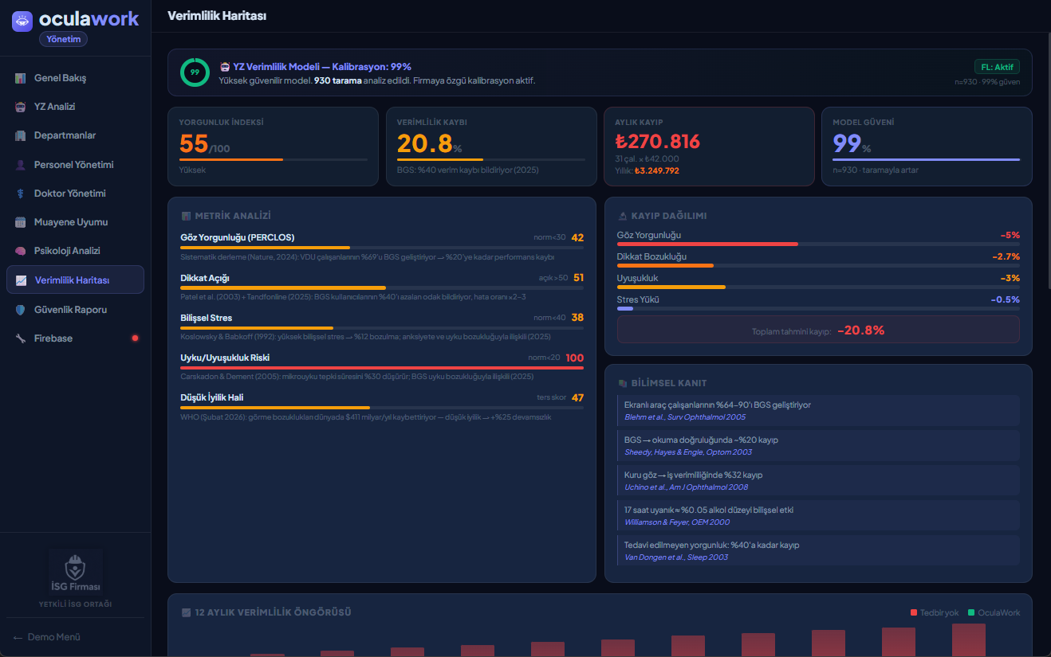This screenshot has width=1051, height=657.
Task: Select Personel Yönetimi in sidebar
Action: tap(75, 165)
